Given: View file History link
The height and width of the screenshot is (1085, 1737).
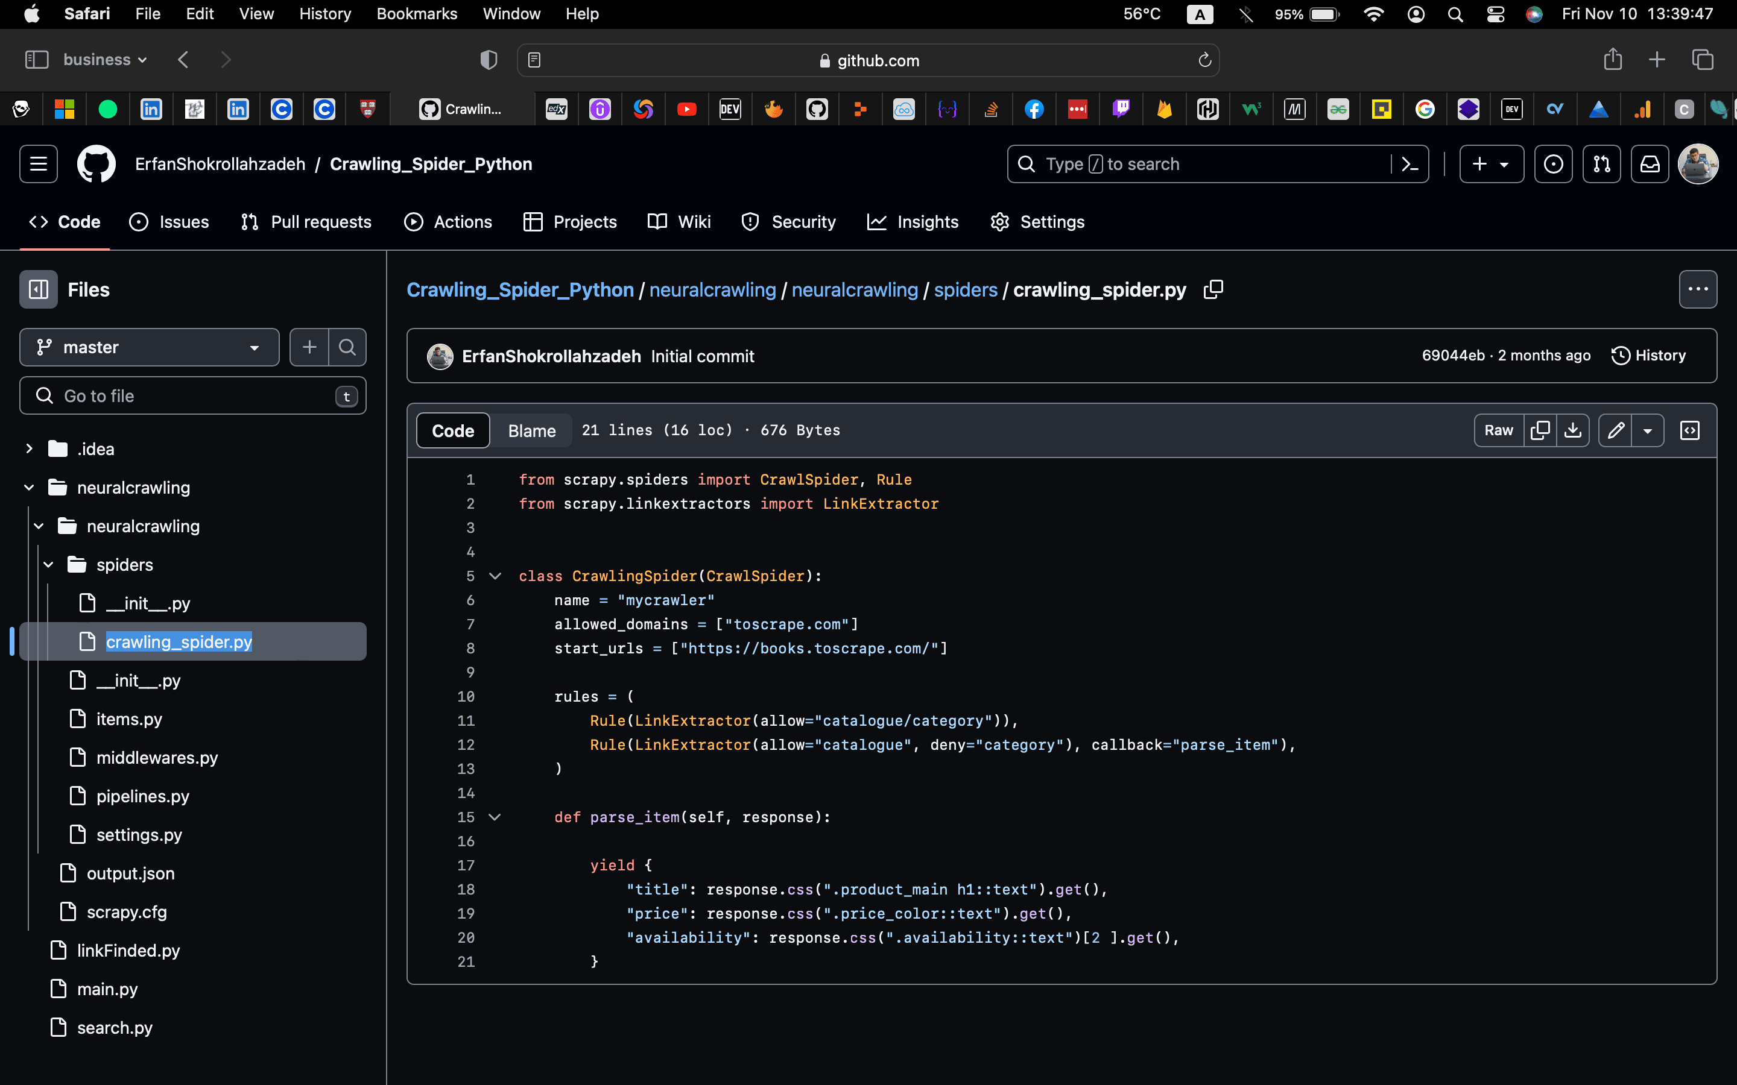Looking at the screenshot, I should pos(1648,355).
